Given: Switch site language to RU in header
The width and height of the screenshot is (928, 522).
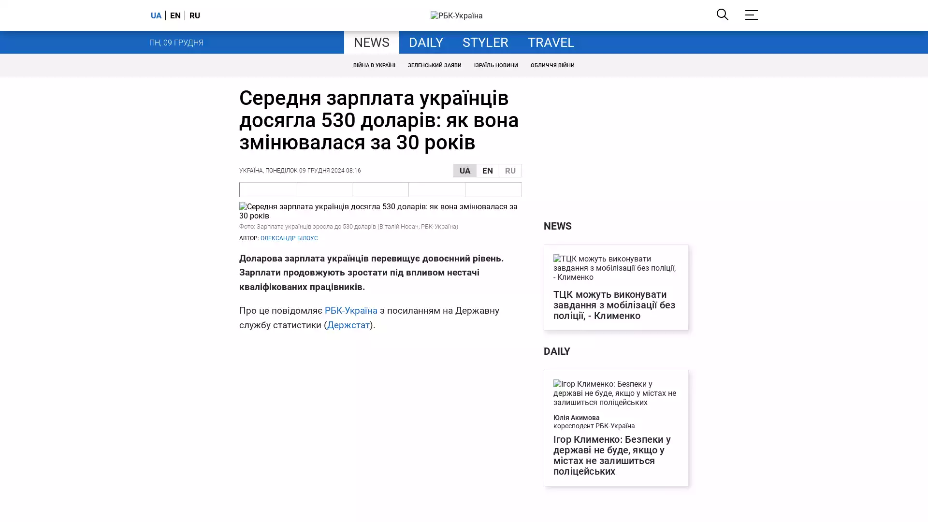Looking at the screenshot, I should tap(195, 15).
